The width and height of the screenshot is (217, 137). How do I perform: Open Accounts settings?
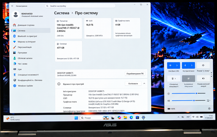(31, 58)
